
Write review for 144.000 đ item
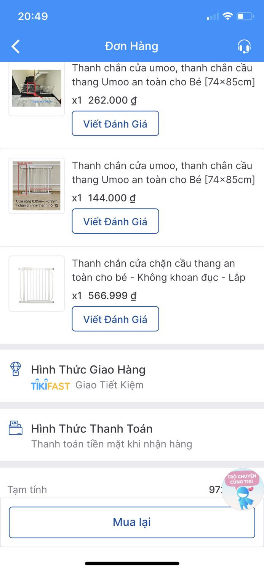(115, 221)
